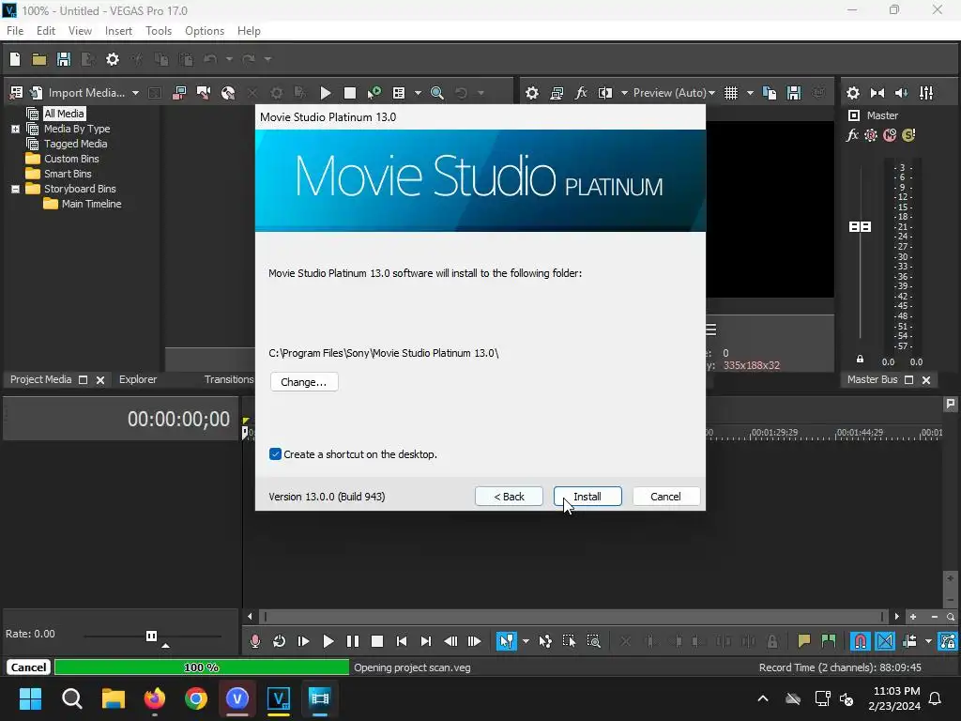Collapse the Storyboard Bins node
This screenshot has width=961, height=721.
point(15,189)
